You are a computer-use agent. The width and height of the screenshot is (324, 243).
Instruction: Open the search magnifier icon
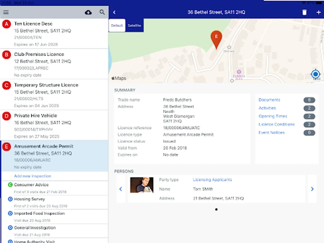[x=102, y=12]
